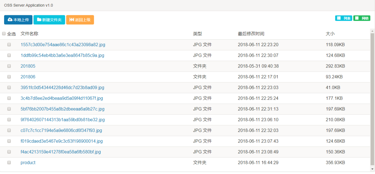375x174 pixels.
Task: Tick checkbox for 1557c3d00e754aae86c1c43a23098a82.jpg
Action: coord(9,44)
